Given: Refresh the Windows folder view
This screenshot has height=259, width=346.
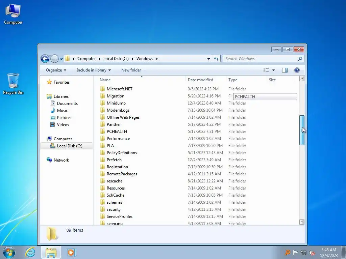Looking at the screenshot, I should tap(216, 59).
